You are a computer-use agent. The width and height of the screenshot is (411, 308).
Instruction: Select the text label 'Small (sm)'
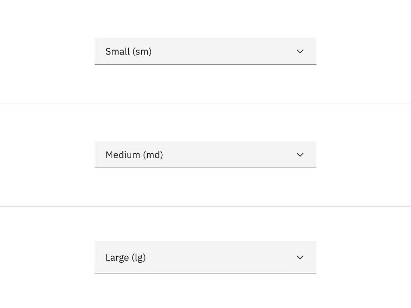(128, 51)
